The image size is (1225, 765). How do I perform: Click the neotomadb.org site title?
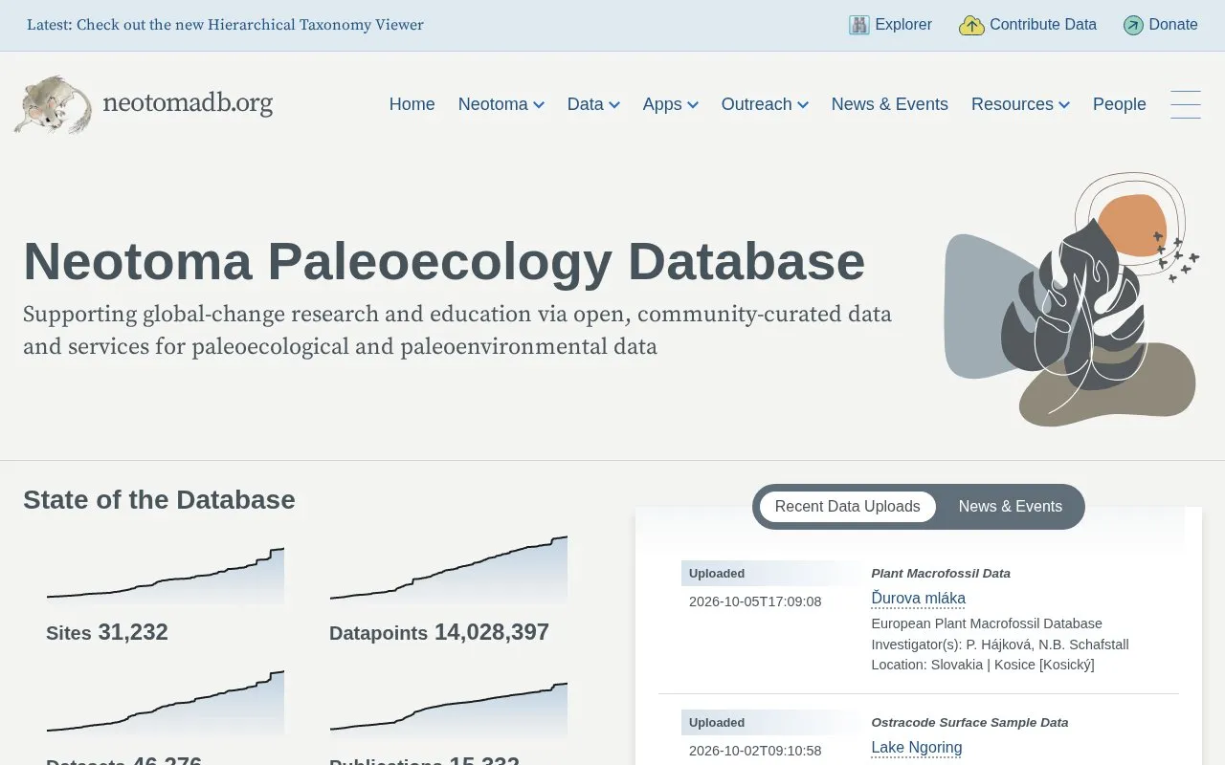point(188,102)
